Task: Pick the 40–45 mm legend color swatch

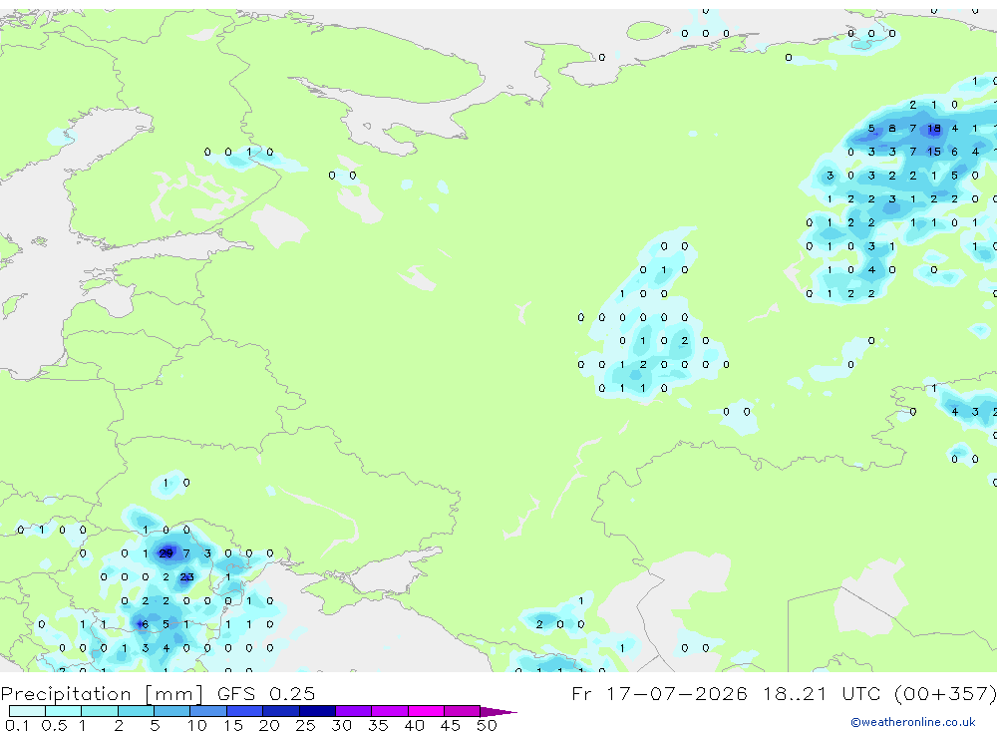Action: pyautogui.click(x=426, y=711)
